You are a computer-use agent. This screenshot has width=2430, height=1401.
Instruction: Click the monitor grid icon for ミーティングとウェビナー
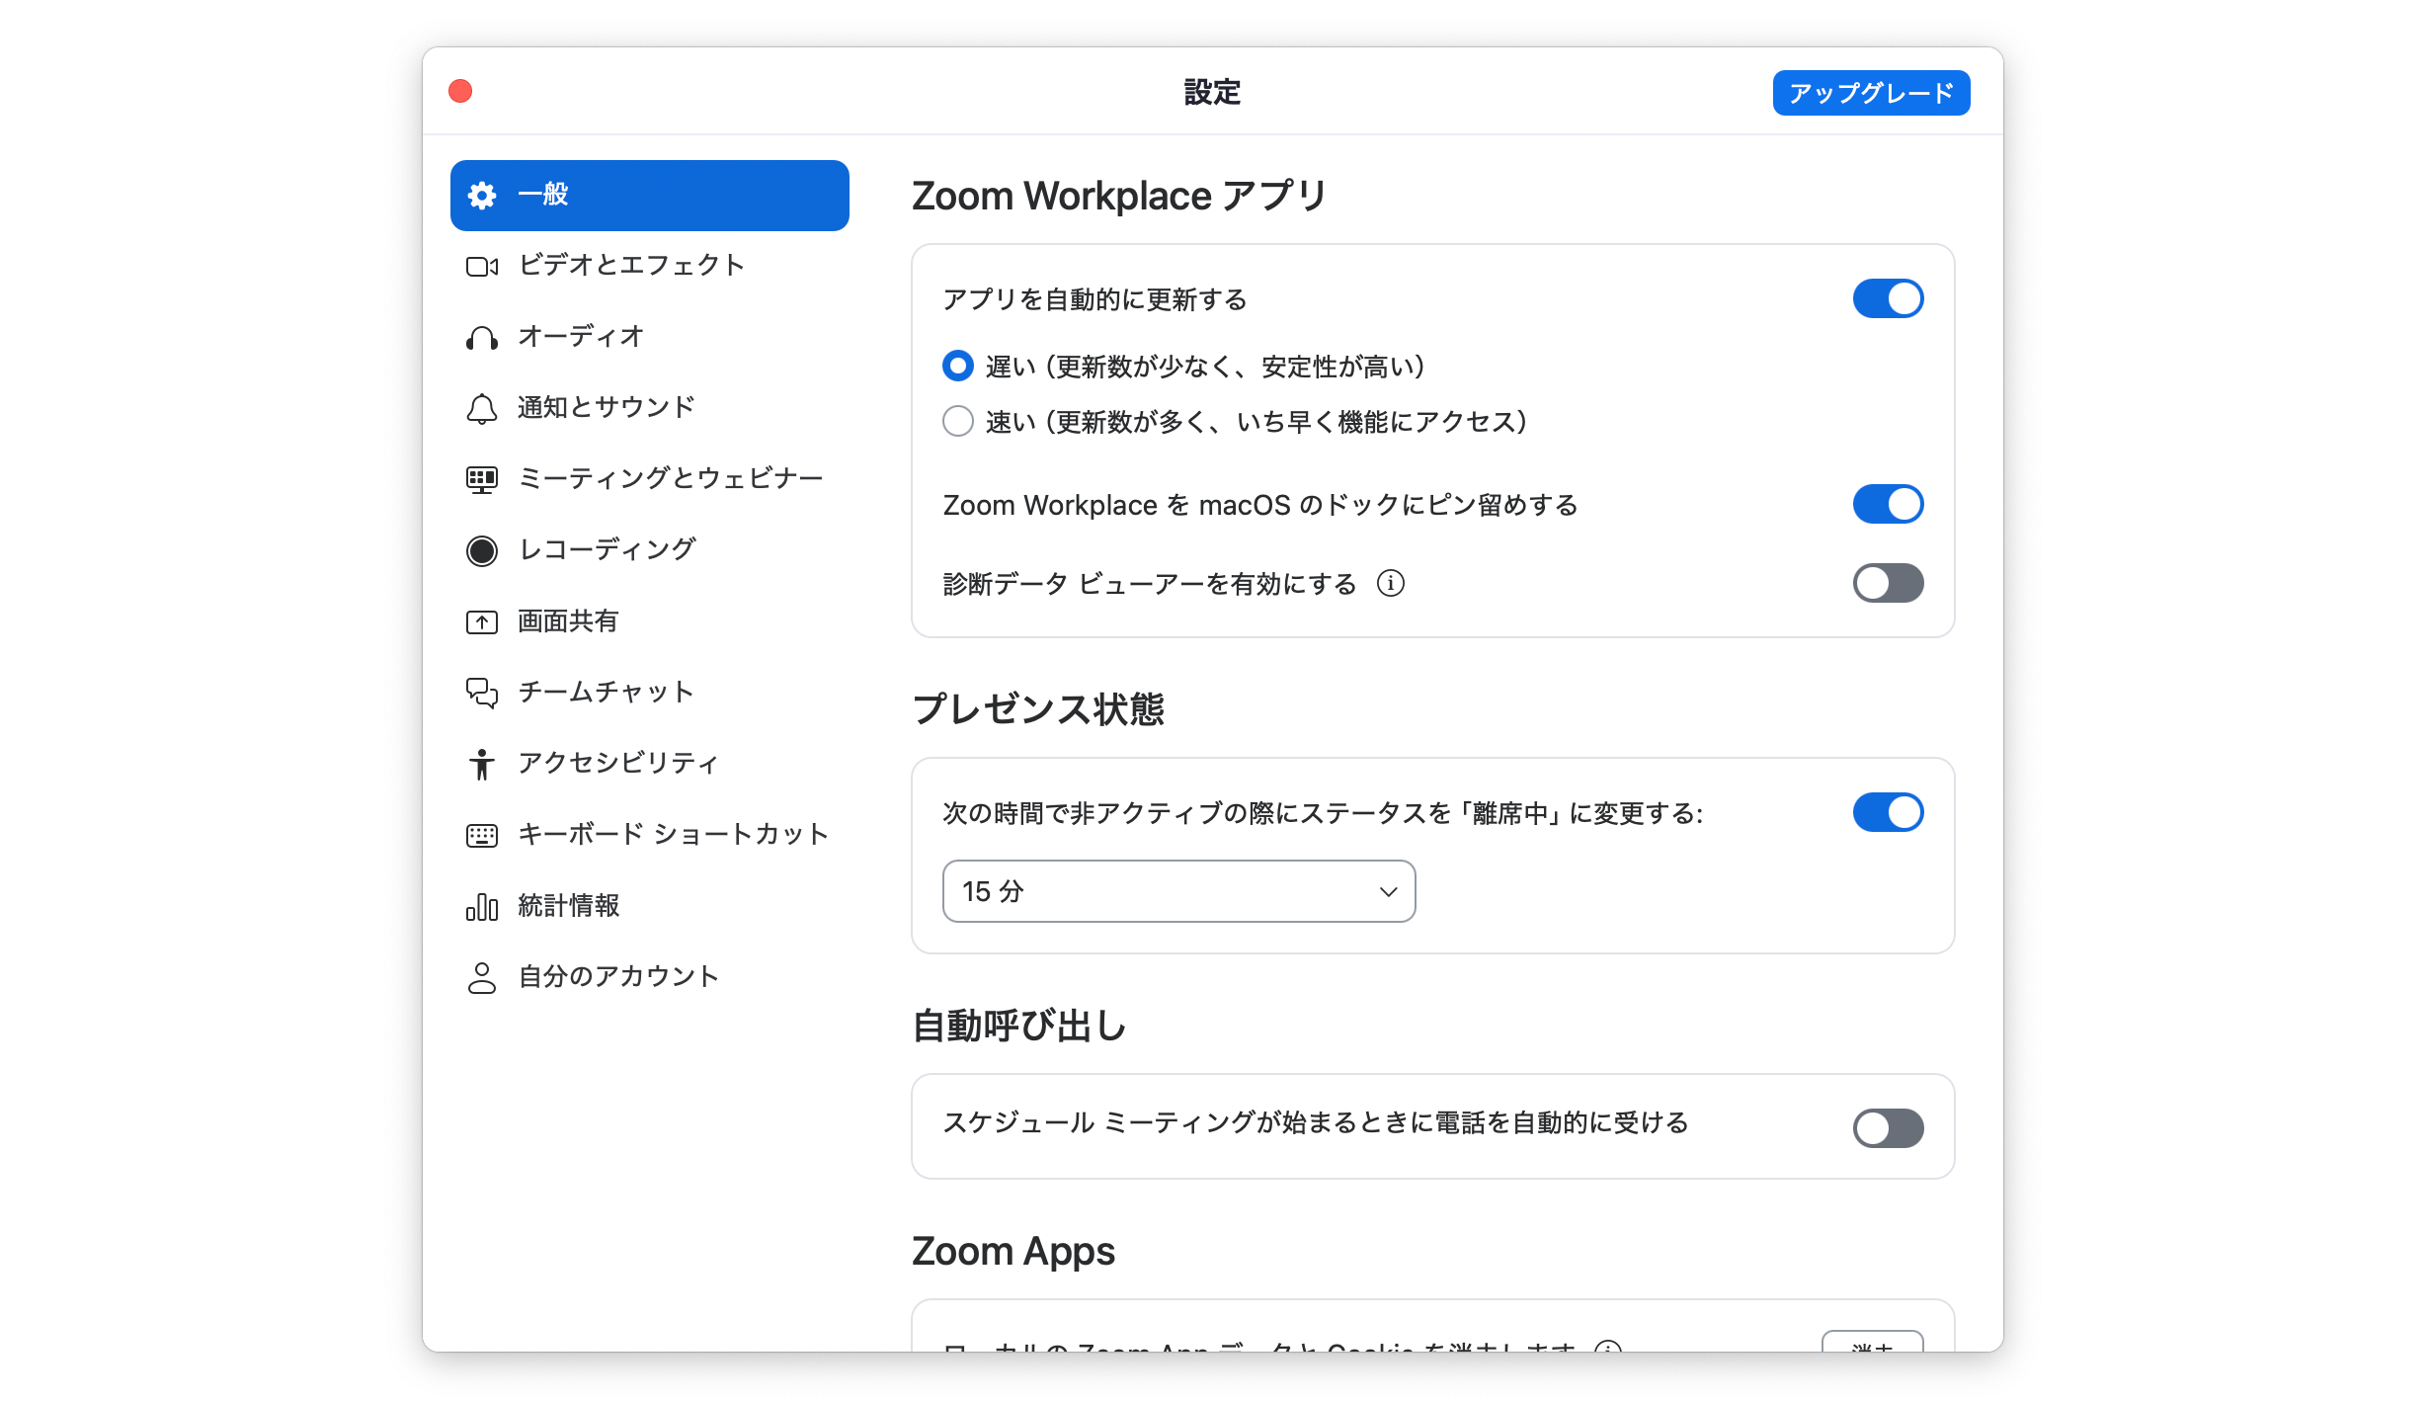coord(482,480)
